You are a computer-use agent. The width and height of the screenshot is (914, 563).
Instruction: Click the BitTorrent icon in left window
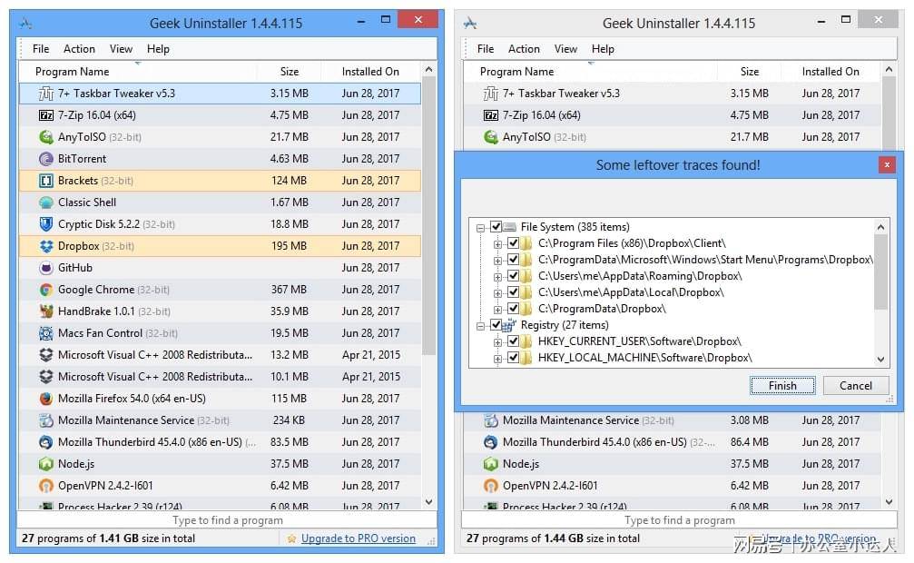pyautogui.click(x=46, y=159)
